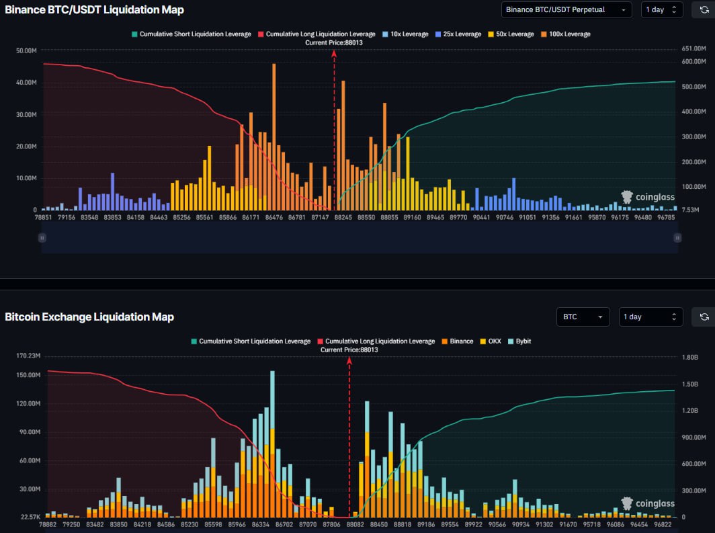Toggle the 50x Leverage legend series
The image size is (715, 533).
[x=510, y=34]
